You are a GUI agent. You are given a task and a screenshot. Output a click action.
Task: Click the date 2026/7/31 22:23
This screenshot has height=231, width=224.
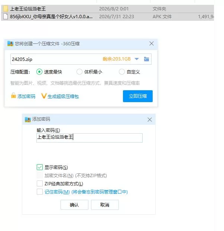[117, 17]
